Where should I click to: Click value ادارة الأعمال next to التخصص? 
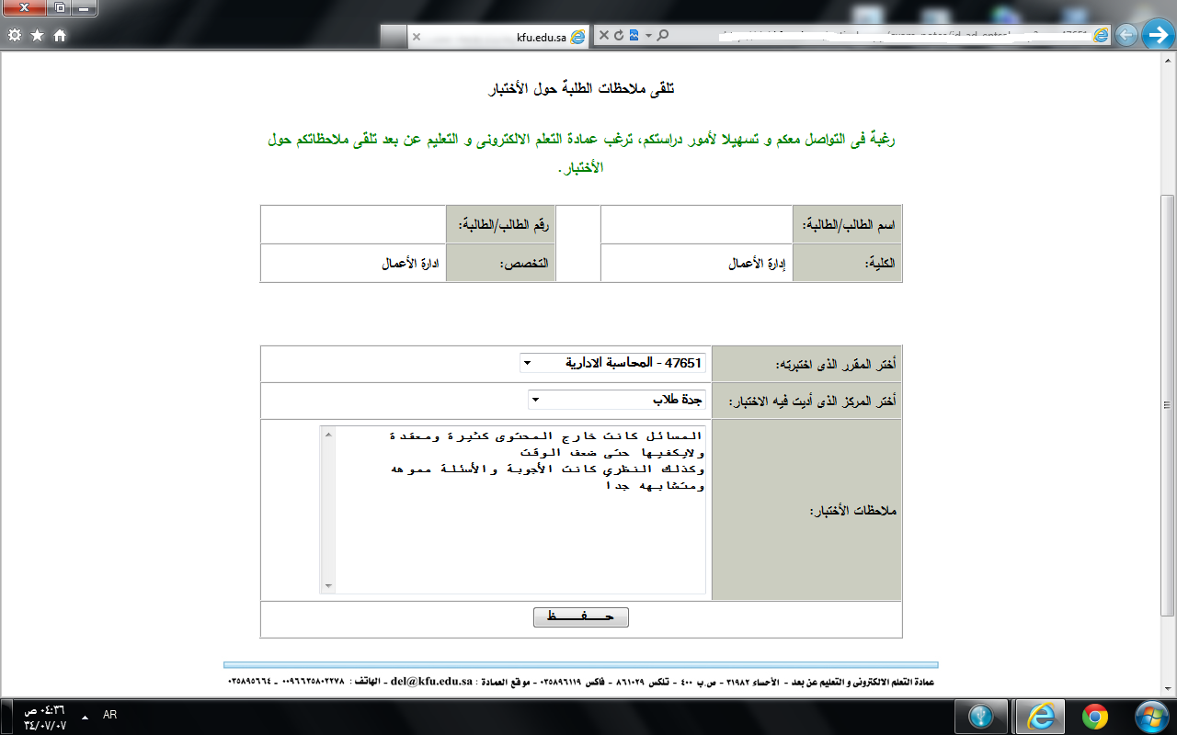point(411,263)
